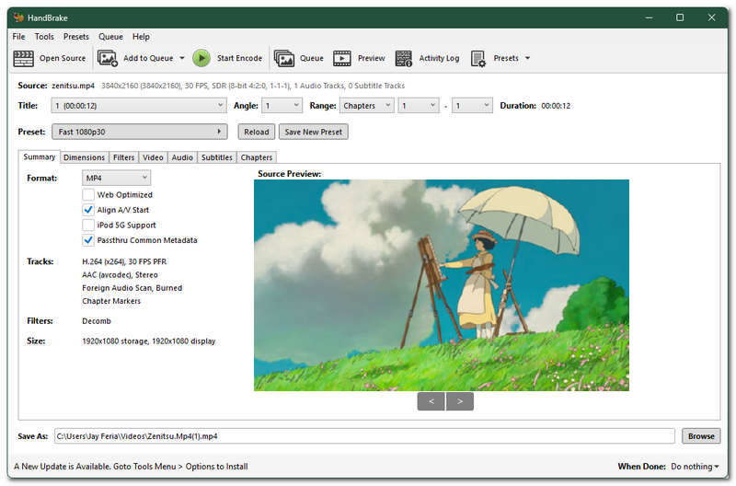The width and height of the screenshot is (736, 486).
Task: Uncheck the Passthru Common Metadata checkbox
Action: click(88, 240)
